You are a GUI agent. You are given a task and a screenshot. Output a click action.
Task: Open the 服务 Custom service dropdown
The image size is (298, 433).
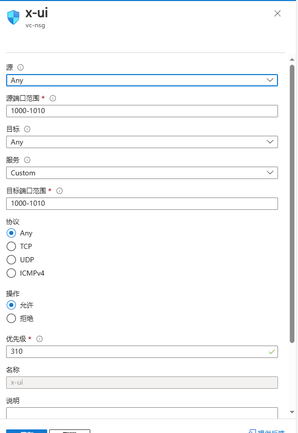point(142,173)
